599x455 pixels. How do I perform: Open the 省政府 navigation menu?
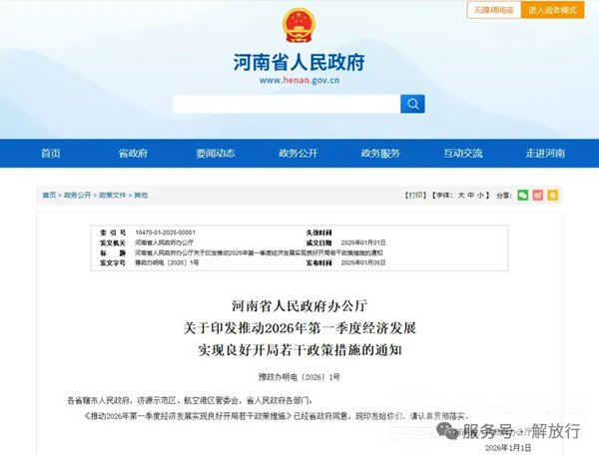tap(133, 154)
